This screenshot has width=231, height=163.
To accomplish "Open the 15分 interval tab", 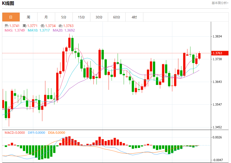I will point(81,17).
